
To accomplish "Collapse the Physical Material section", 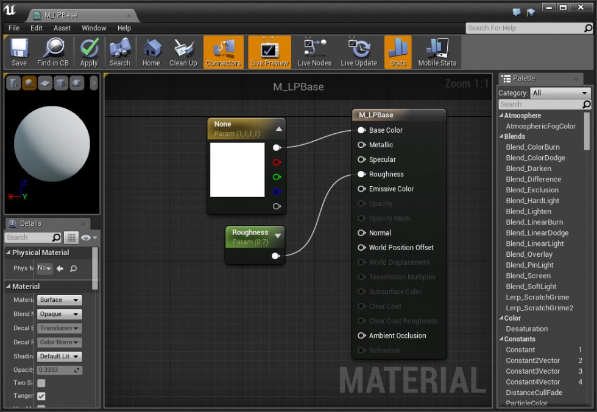I will (9, 253).
